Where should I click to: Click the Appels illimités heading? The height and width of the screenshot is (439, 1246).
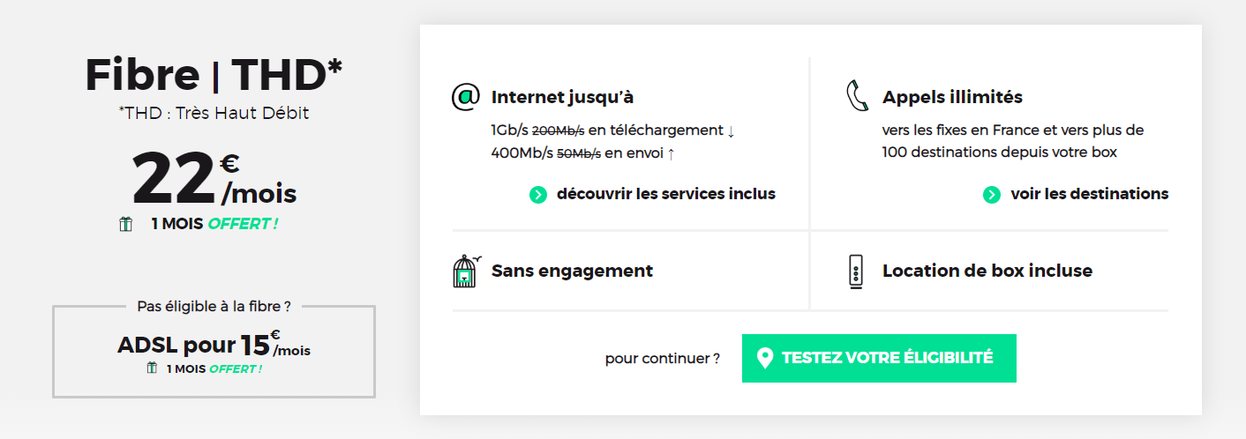click(x=952, y=97)
